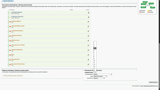Select option 4 in the family count list
Viewport: 160px width, 90px height.
coord(95,48)
